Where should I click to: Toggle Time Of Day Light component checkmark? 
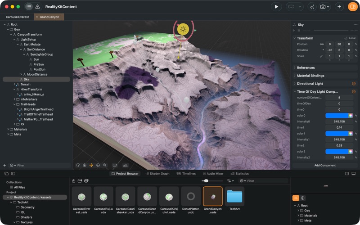354,92
